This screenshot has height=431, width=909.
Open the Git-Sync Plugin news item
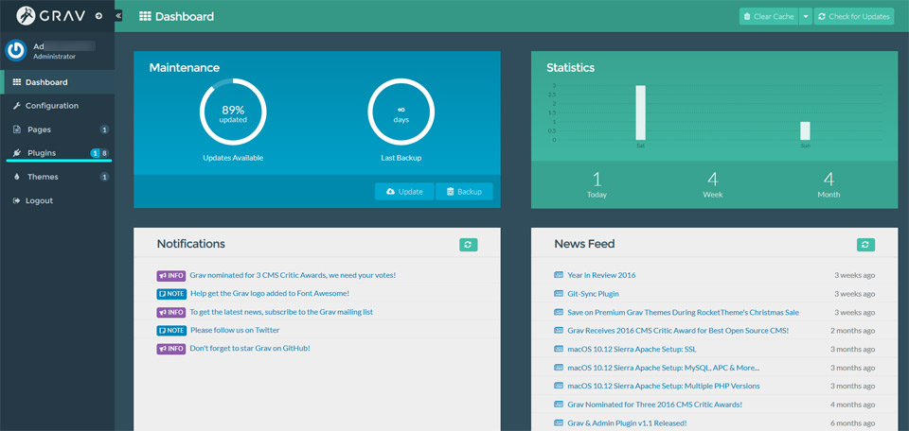coord(593,294)
